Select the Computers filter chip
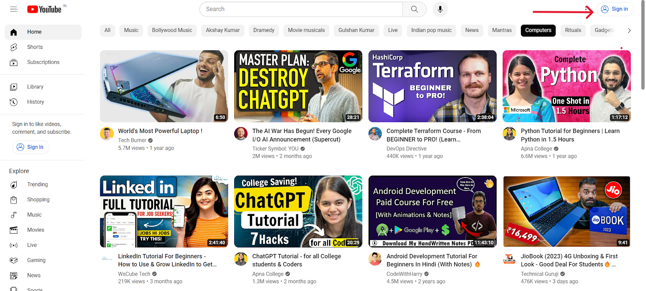The height and width of the screenshot is (291, 646). click(538, 30)
